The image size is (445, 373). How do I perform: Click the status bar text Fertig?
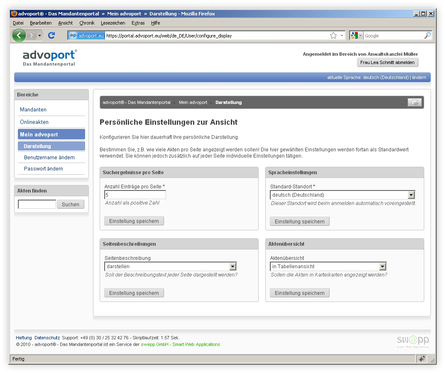point(18,359)
